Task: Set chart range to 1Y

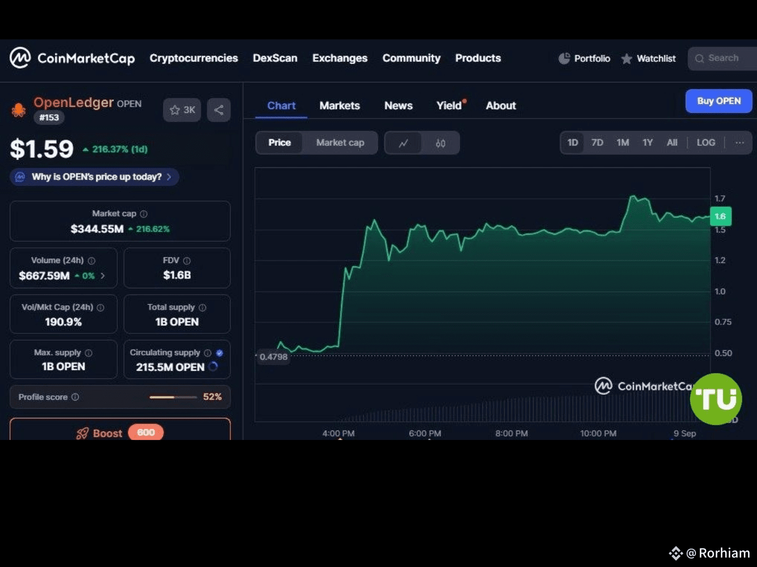Action: coord(648,142)
